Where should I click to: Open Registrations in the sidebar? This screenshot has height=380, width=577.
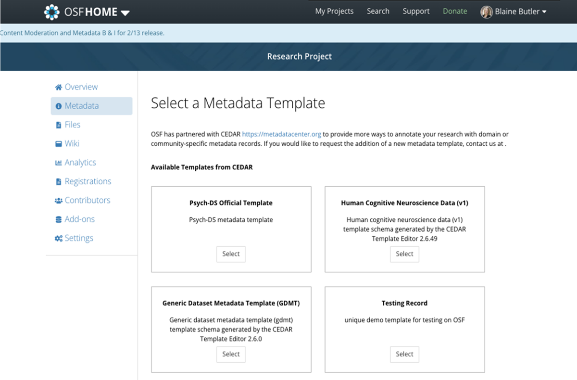[88, 181]
